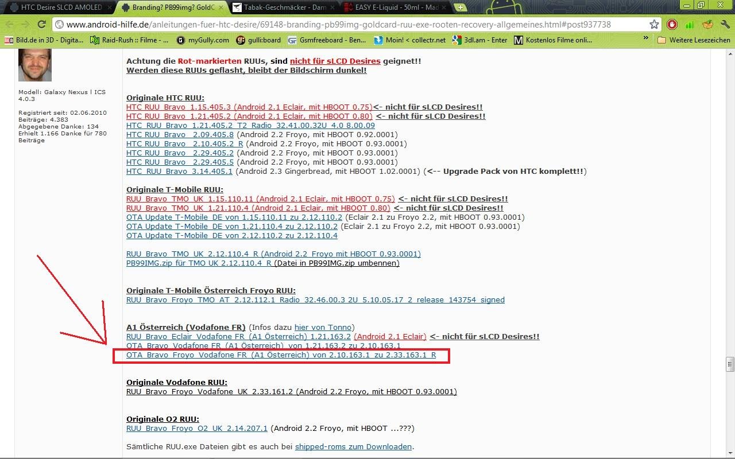This screenshot has width=735, height=459.
Task: Reload the current page
Action: (41, 24)
